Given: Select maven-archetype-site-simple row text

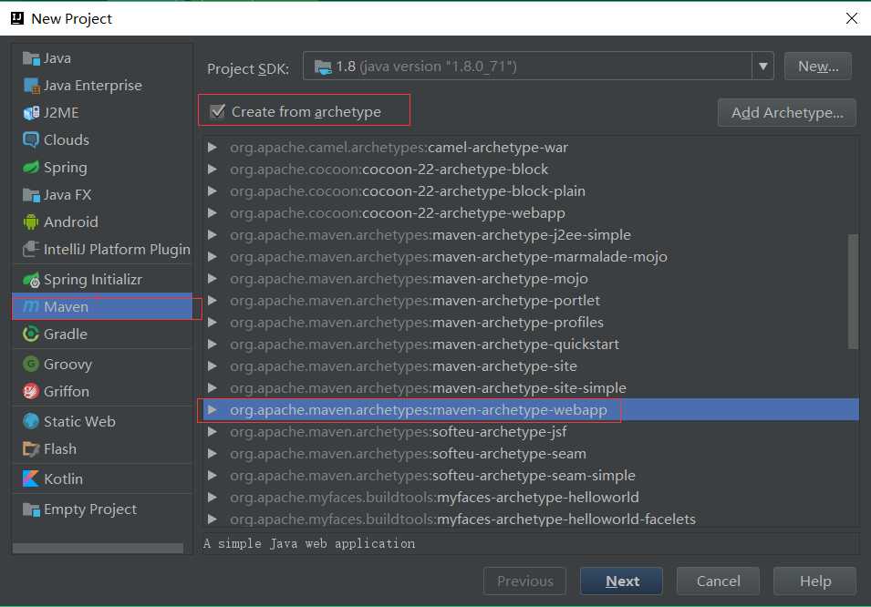Looking at the screenshot, I should [x=428, y=388].
